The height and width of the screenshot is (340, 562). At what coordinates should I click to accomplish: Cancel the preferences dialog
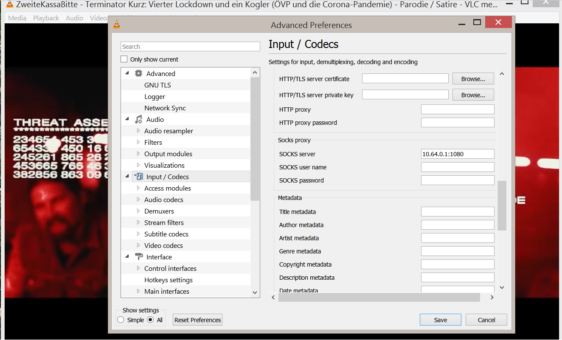[x=486, y=320]
